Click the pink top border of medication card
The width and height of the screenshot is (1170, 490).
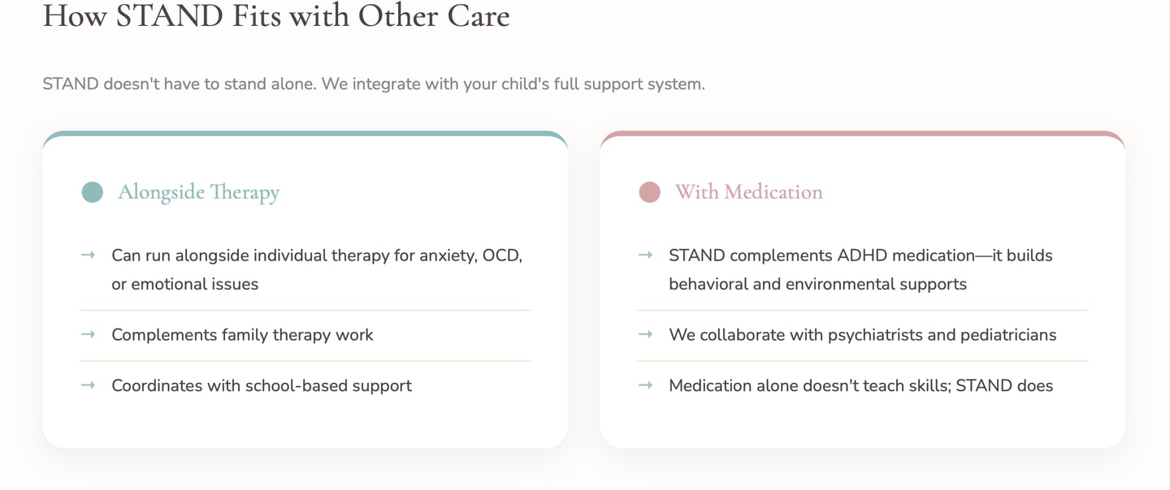coord(862,133)
